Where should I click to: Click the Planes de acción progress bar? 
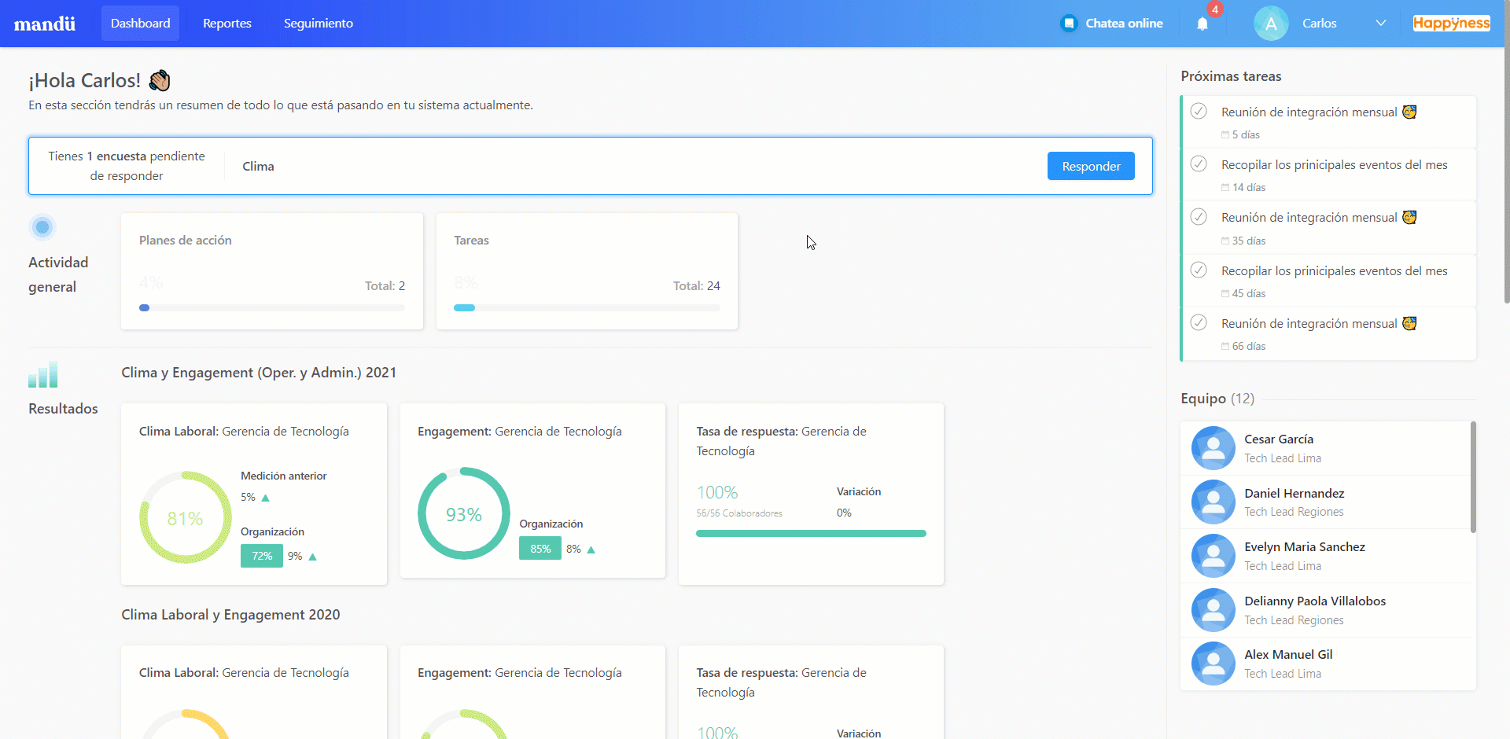[272, 307]
